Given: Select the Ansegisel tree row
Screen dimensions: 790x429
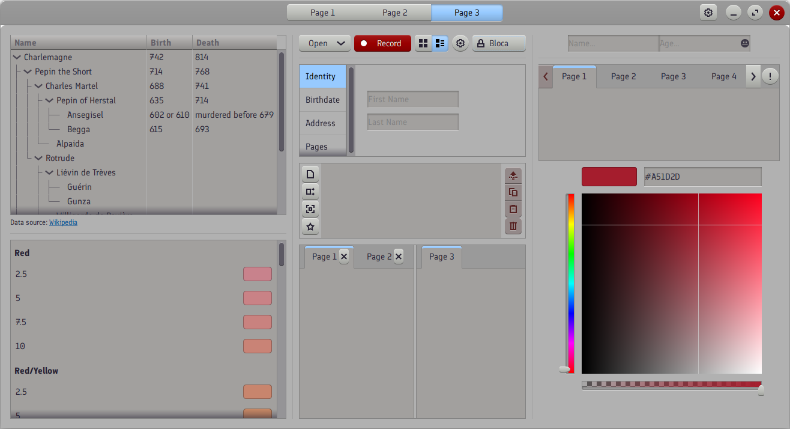Looking at the screenshot, I should click(144, 115).
